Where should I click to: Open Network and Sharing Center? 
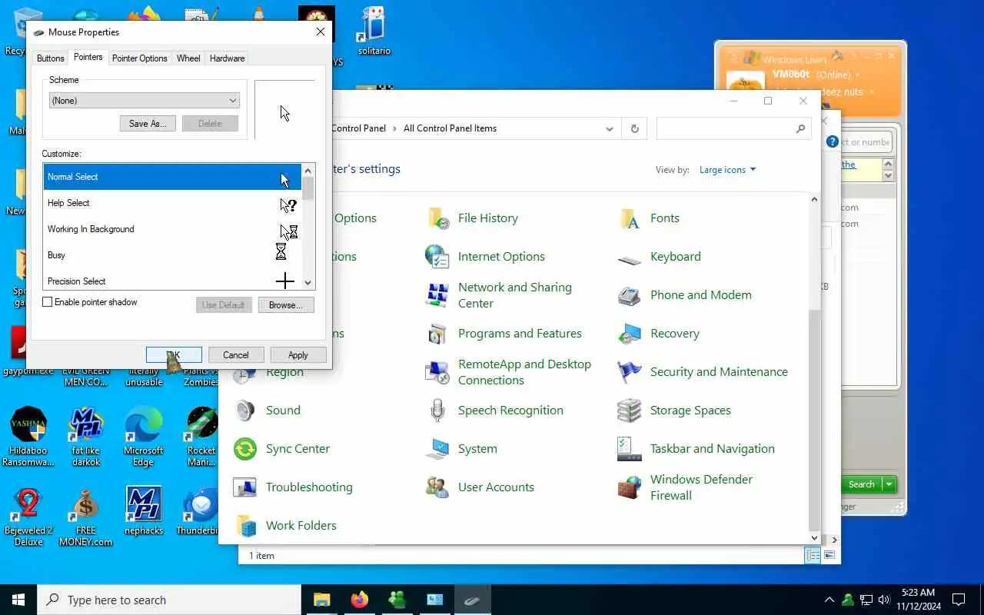click(499, 295)
